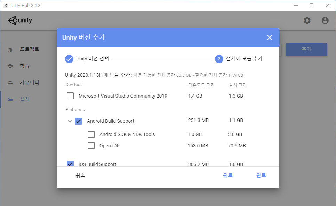Click the 추가 button behind dialog
The height and width of the screenshot is (206, 336).
pyautogui.click(x=306, y=49)
